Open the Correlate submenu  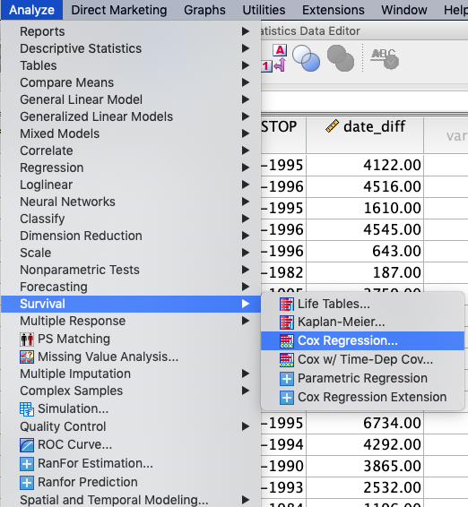131,150
